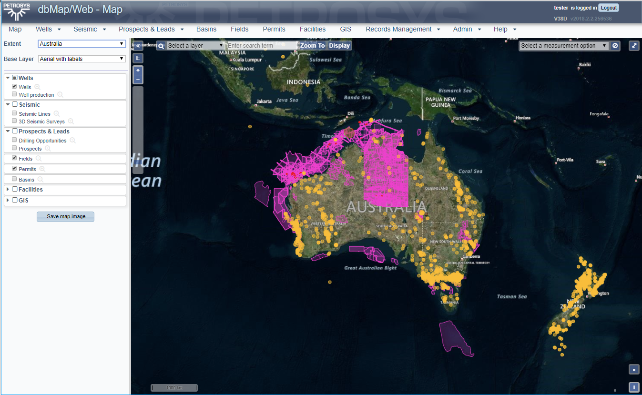Zoom to Permits layer magnifier
Screen dimensions: 642x395
(x=42, y=169)
